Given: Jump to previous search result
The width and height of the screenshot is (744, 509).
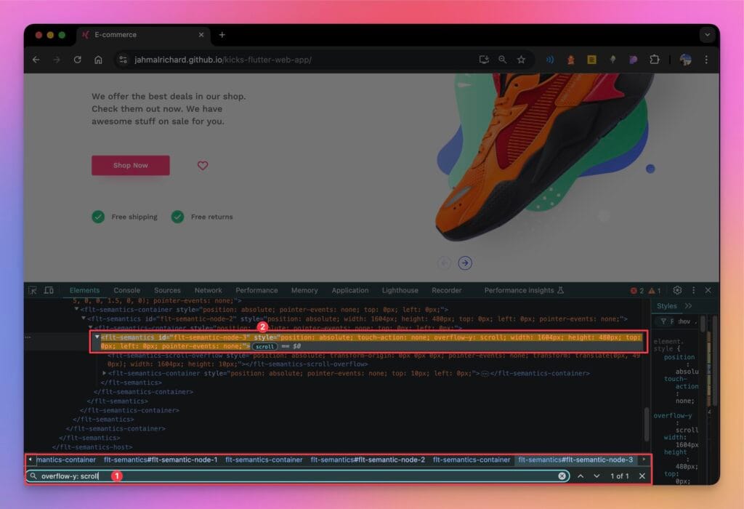Looking at the screenshot, I should coord(581,476).
